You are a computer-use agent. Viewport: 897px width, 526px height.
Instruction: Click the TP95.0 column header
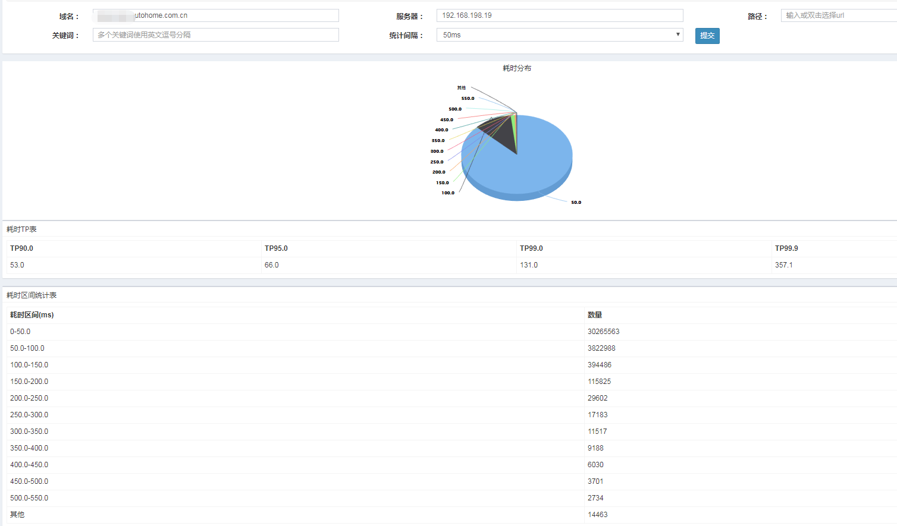click(276, 248)
